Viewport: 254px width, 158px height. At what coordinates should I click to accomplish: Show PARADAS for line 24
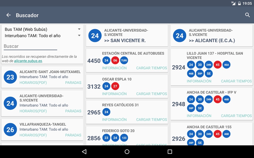pyautogui.click(x=73, y=111)
